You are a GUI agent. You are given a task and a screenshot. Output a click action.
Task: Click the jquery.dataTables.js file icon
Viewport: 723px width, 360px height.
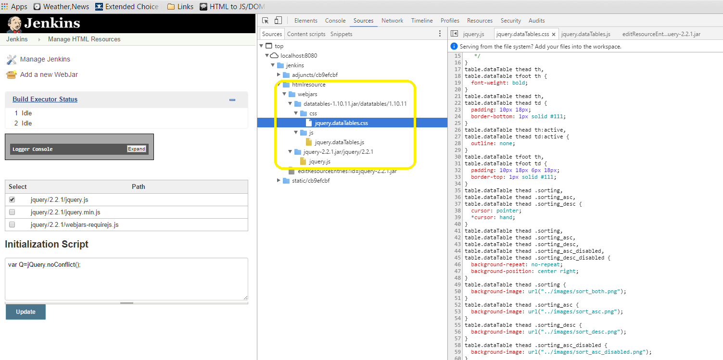(309, 142)
